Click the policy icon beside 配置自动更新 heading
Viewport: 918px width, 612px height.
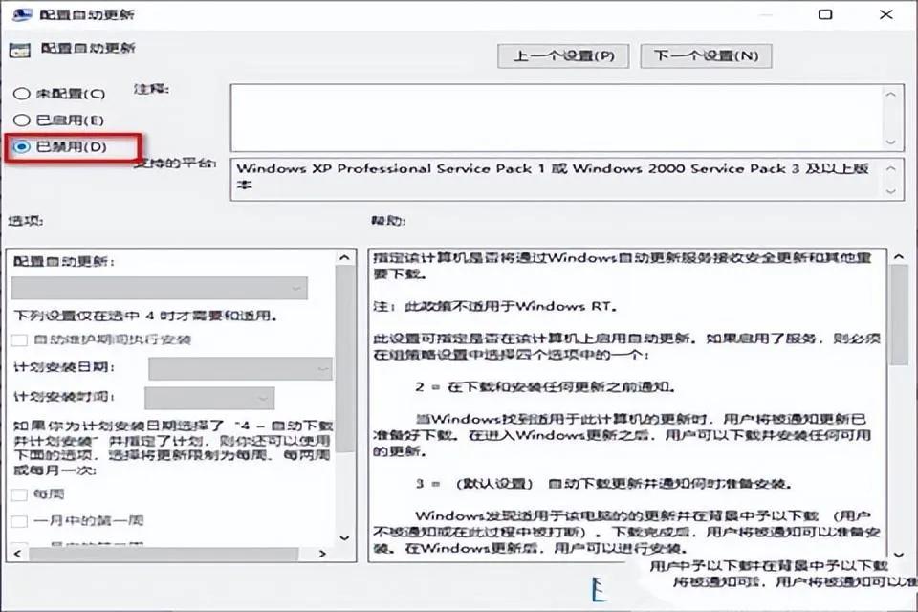(x=18, y=49)
